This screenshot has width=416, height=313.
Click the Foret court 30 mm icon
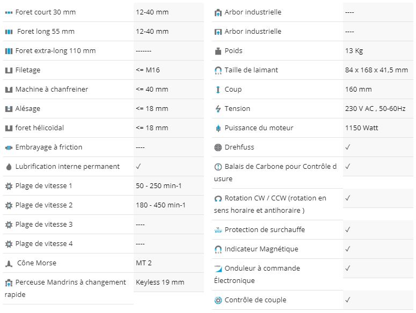tap(9, 12)
